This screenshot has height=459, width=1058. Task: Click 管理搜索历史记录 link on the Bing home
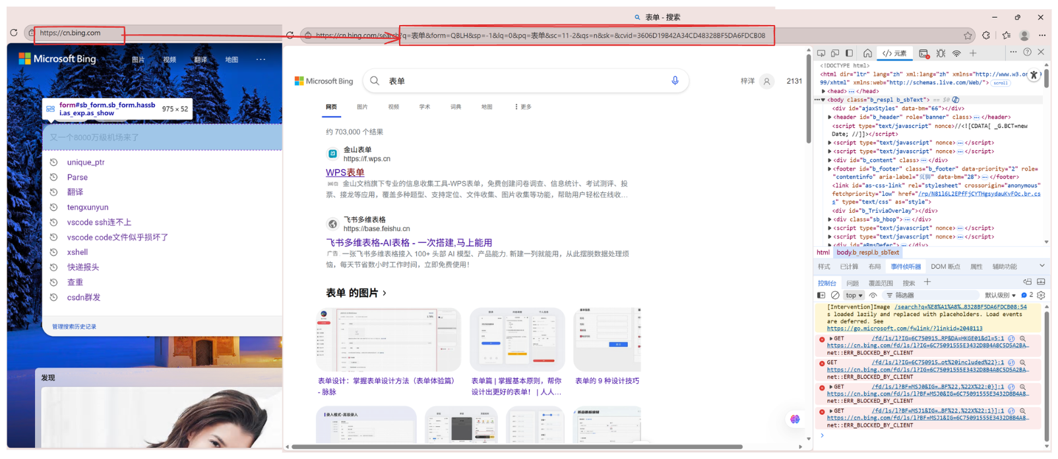coord(74,327)
